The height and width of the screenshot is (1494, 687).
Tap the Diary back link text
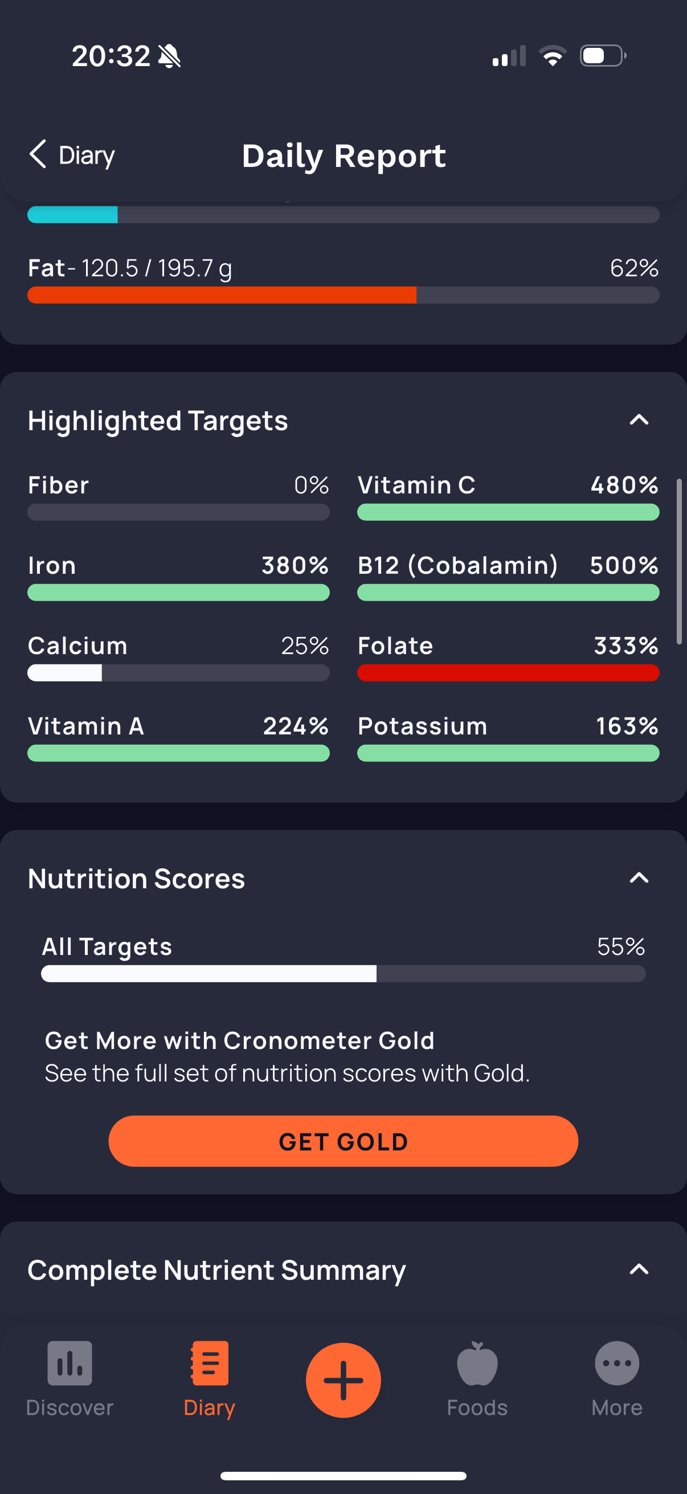point(87,156)
